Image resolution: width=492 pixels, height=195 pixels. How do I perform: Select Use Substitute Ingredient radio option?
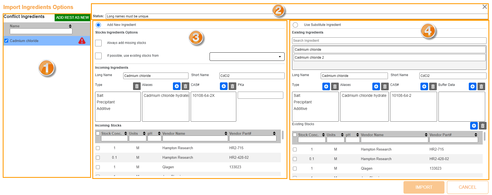295,25
